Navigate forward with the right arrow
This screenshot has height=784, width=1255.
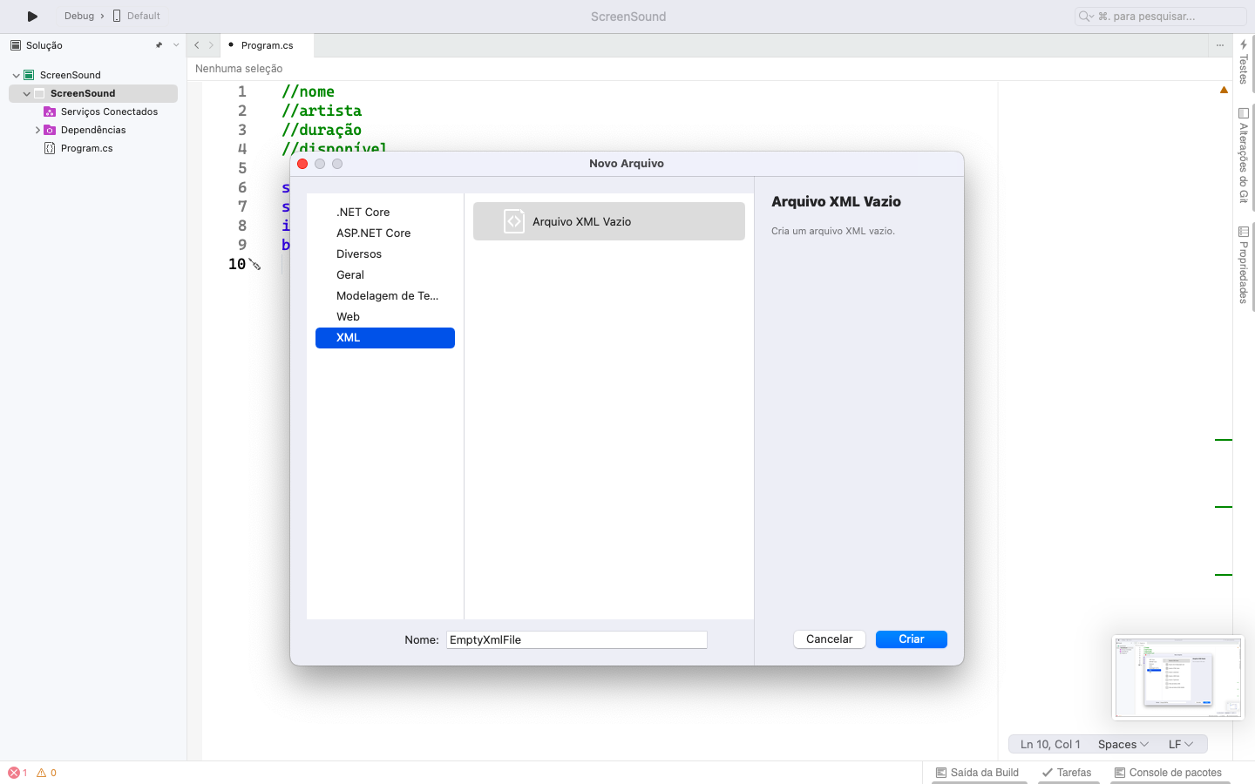(x=211, y=45)
